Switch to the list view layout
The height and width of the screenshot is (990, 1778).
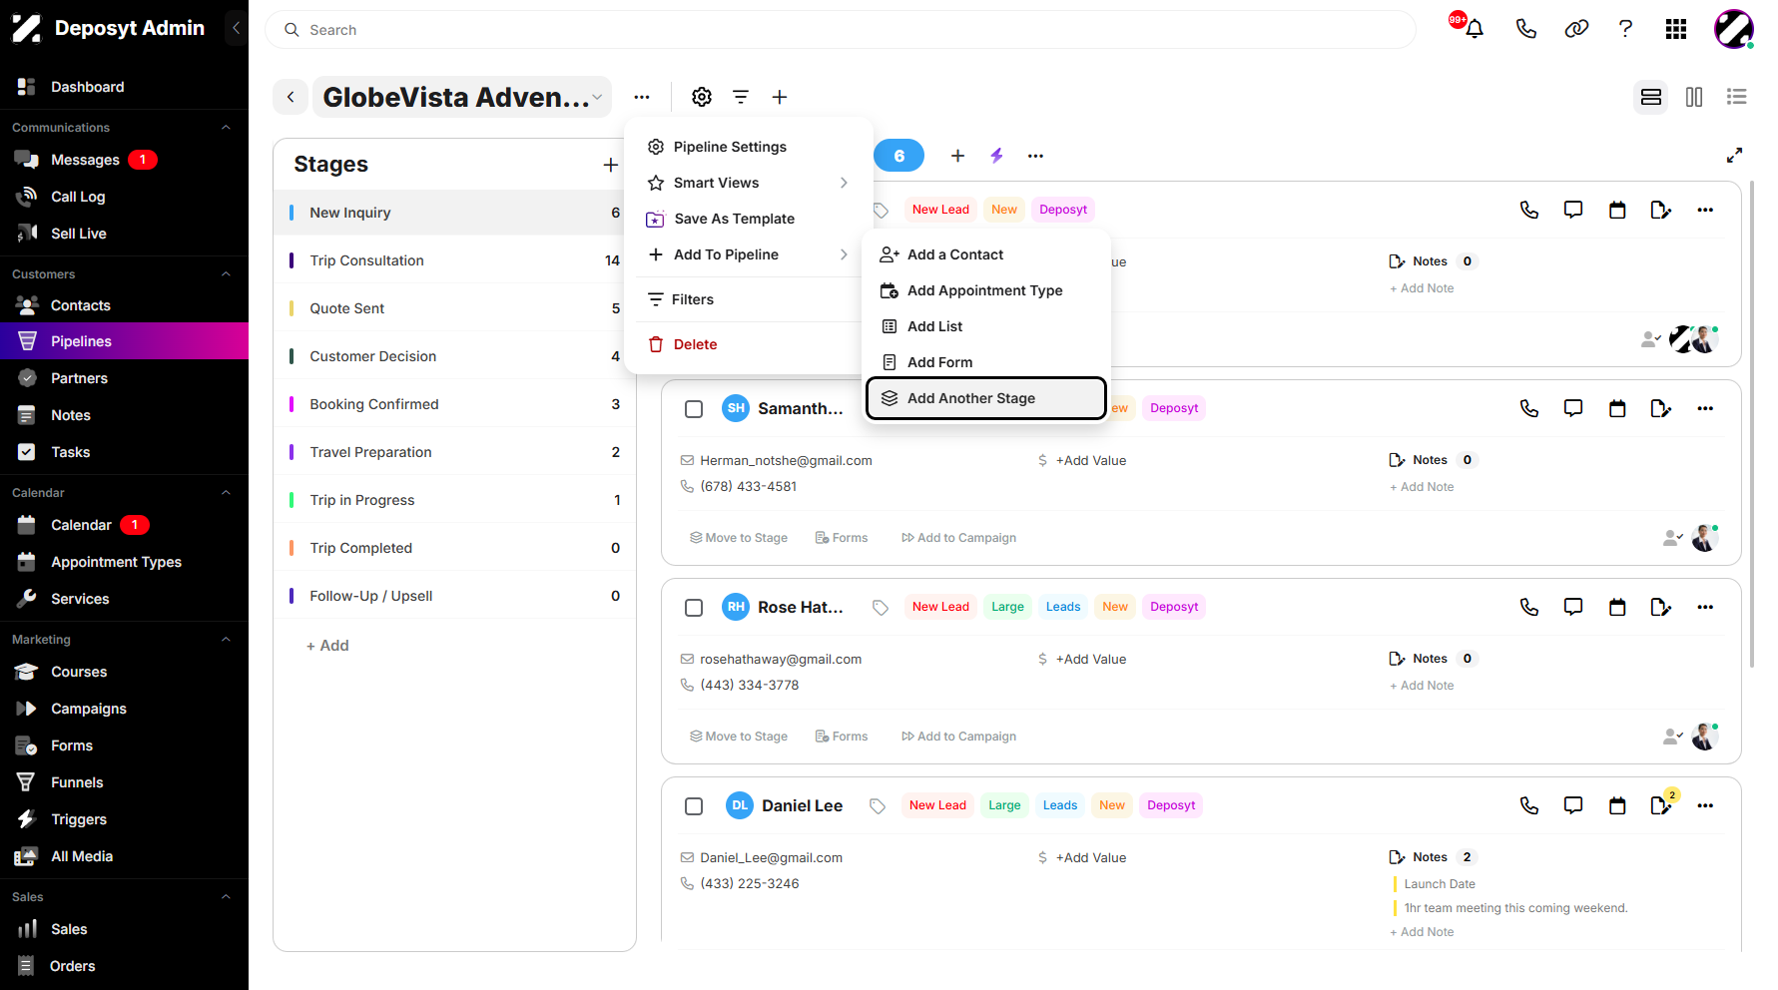[x=1737, y=97]
